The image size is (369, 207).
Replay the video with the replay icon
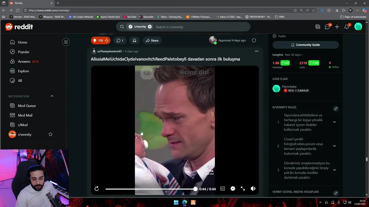pyautogui.click(x=97, y=189)
